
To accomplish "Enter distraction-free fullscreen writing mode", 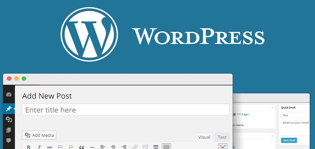I will pos(223,146).
